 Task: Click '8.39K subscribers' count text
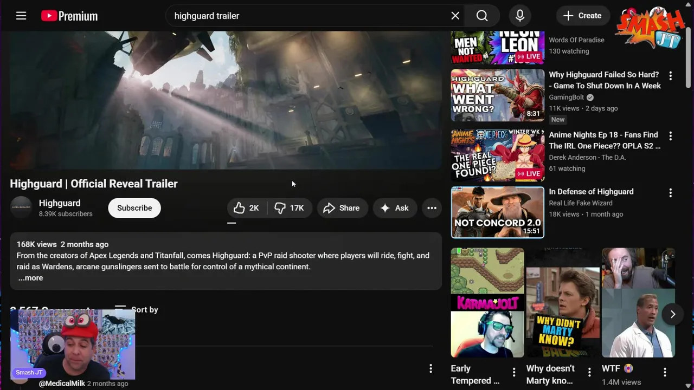point(66,214)
